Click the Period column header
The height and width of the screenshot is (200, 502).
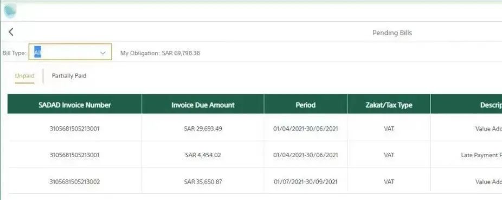tap(306, 105)
